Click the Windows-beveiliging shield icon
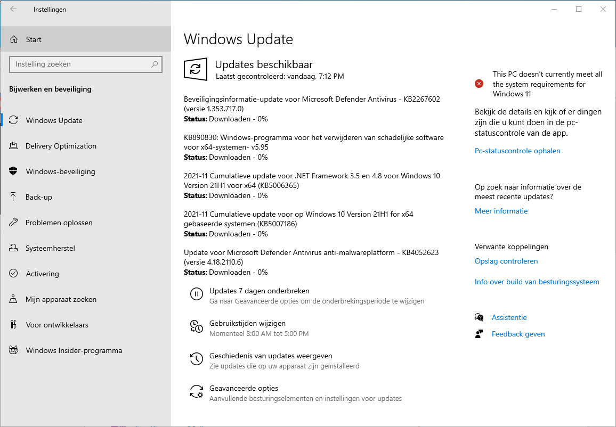Viewport: 616px width, 427px height. pos(14,171)
